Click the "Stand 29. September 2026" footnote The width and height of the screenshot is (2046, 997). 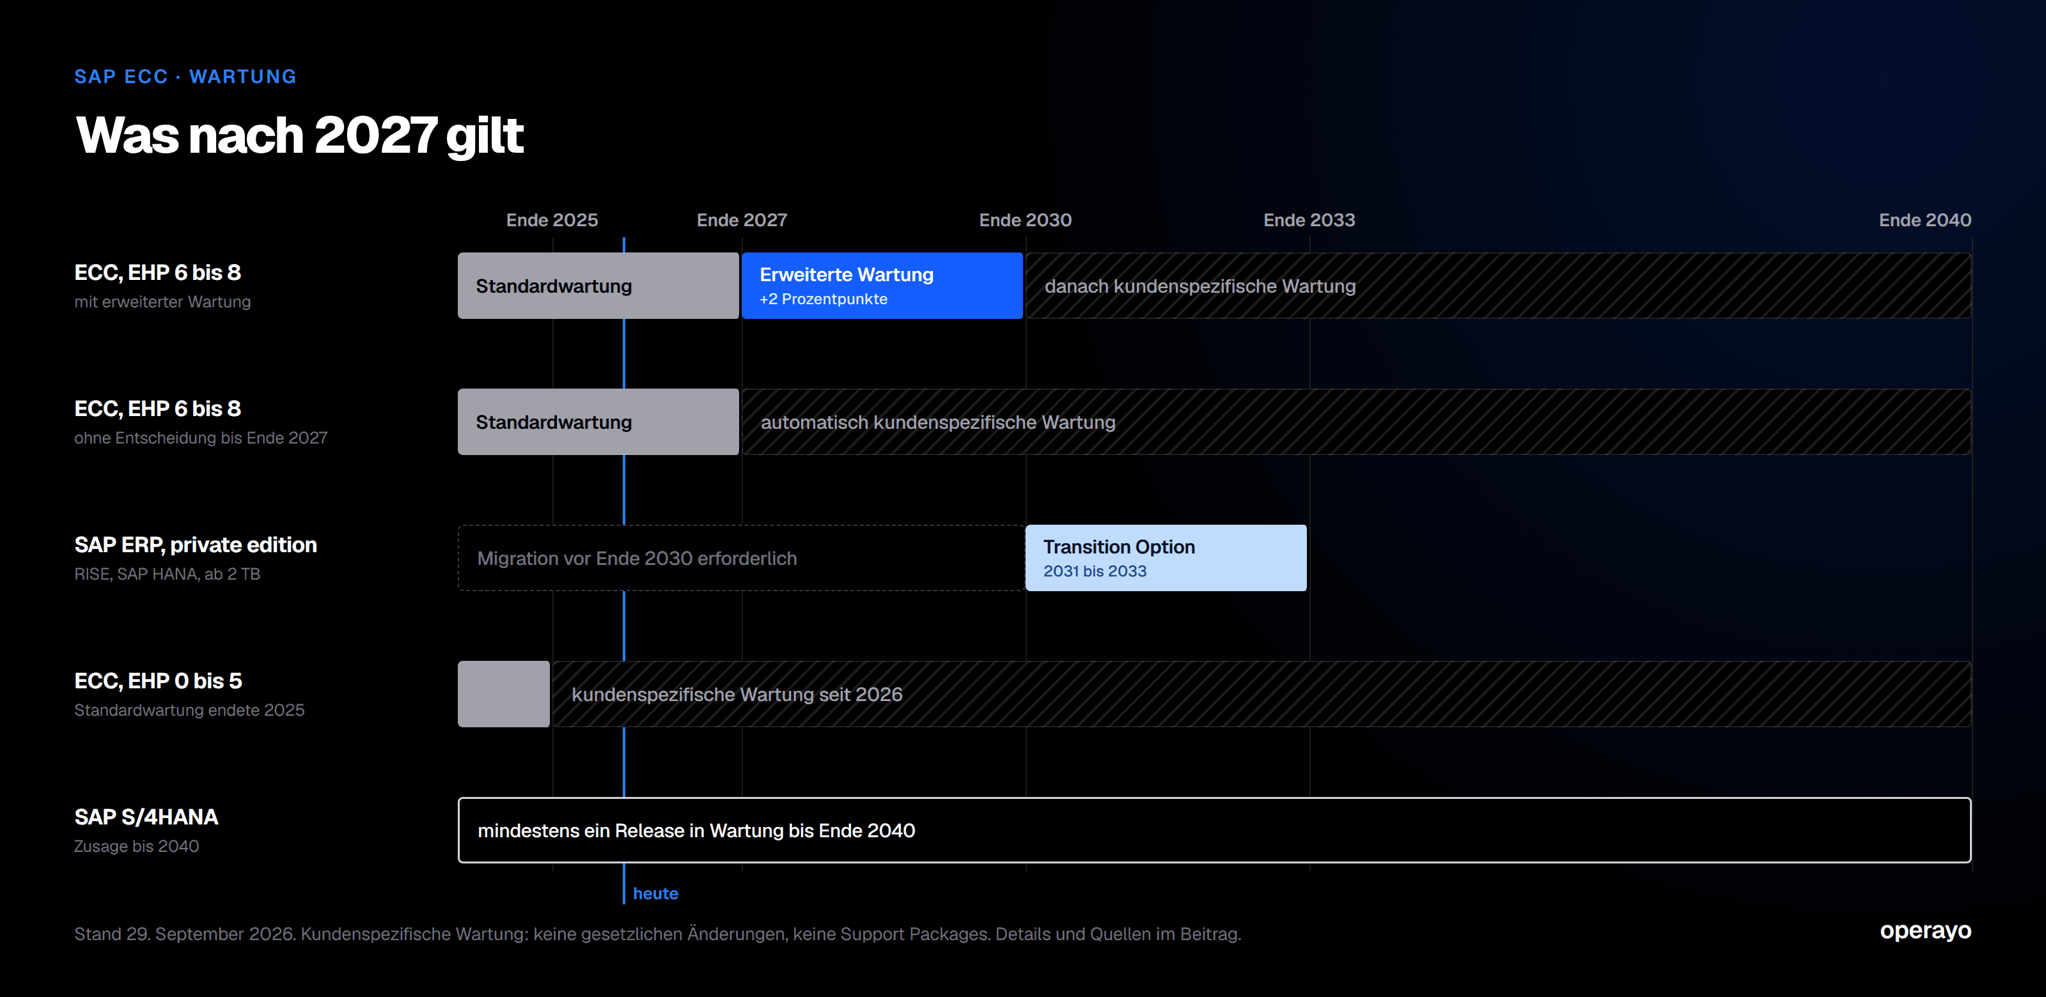pos(658,934)
